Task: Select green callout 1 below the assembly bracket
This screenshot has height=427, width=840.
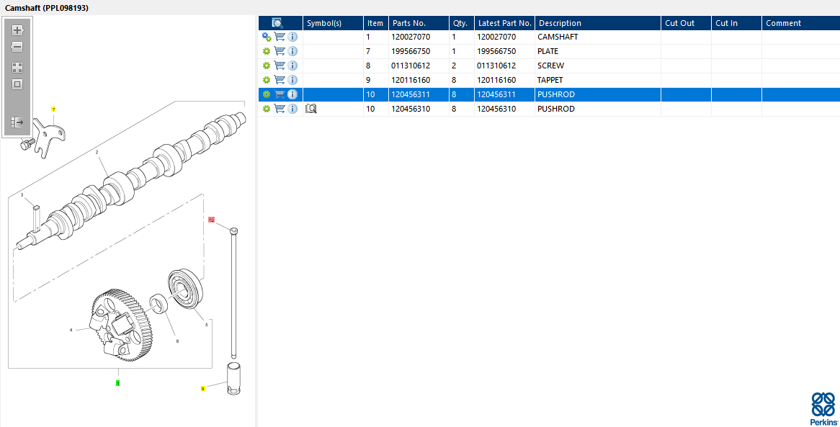Action: click(x=118, y=383)
